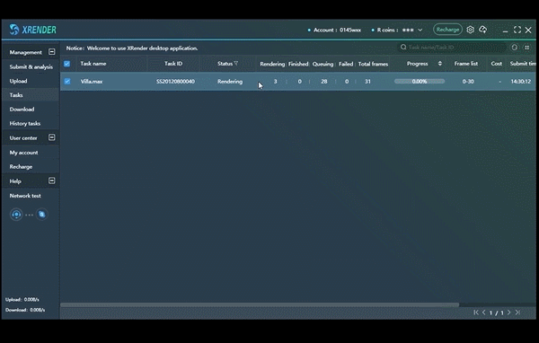Screen dimensions: 539x343
Task: Click the Total frames column header
Action: point(373,64)
